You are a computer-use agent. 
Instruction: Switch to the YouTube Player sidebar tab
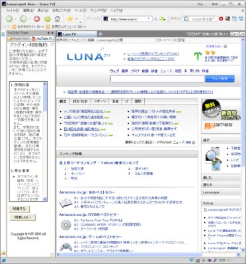(x=42, y=38)
